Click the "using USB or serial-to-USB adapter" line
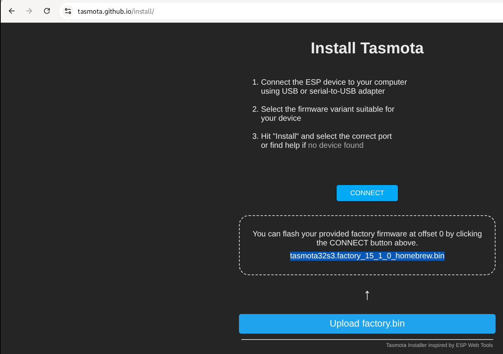 [323, 91]
